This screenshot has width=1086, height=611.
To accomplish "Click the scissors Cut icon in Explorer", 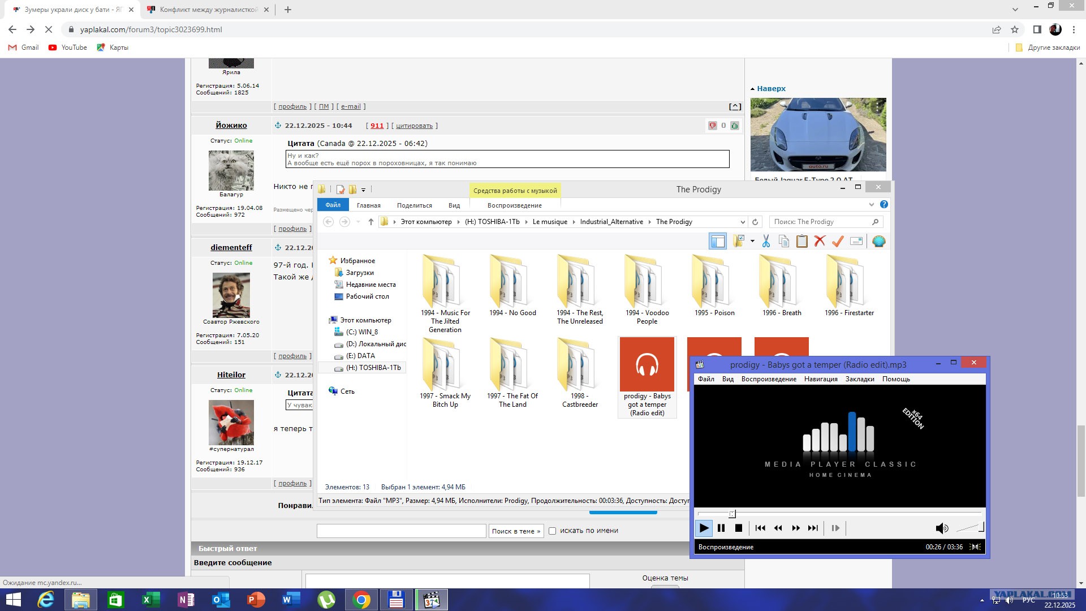I will [766, 242].
